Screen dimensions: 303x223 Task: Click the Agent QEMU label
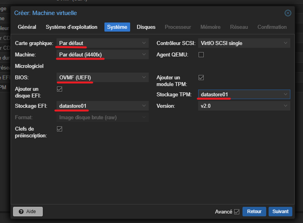(172, 55)
